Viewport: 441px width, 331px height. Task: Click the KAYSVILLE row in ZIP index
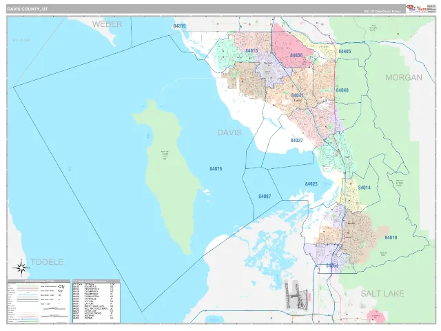pos(93,299)
